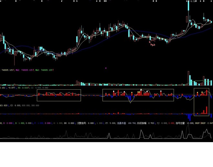Click the CS: 4.000 parameter text

[x=36, y=88]
